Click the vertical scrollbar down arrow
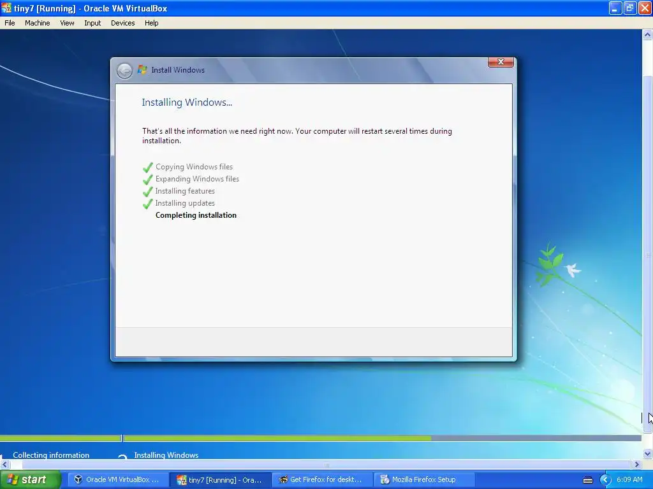Image resolution: width=653 pixels, height=489 pixels. click(648, 454)
